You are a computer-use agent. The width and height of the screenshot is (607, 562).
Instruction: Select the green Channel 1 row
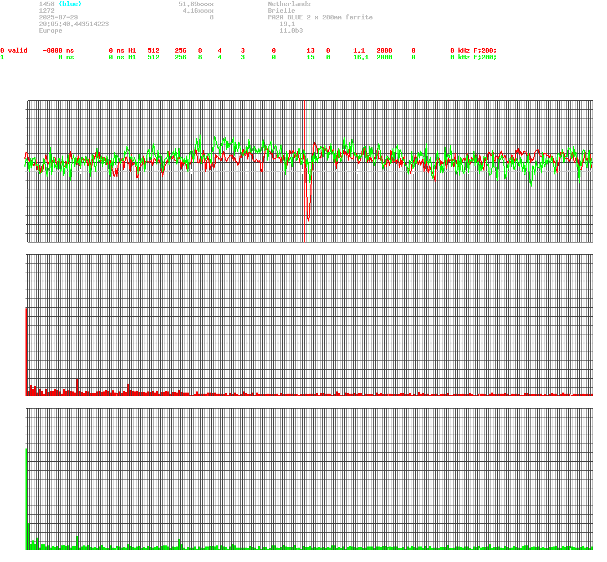click(x=3, y=57)
